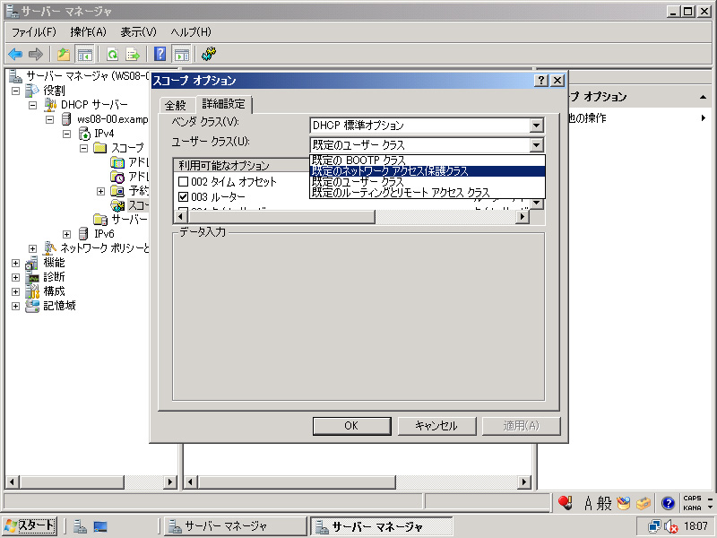The width and height of the screenshot is (717, 538).
Task: Uncheck the 003 ルーター option
Action: pyautogui.click(x=183, y=197)
